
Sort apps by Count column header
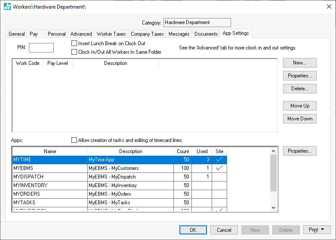click(x=183, y=151)
